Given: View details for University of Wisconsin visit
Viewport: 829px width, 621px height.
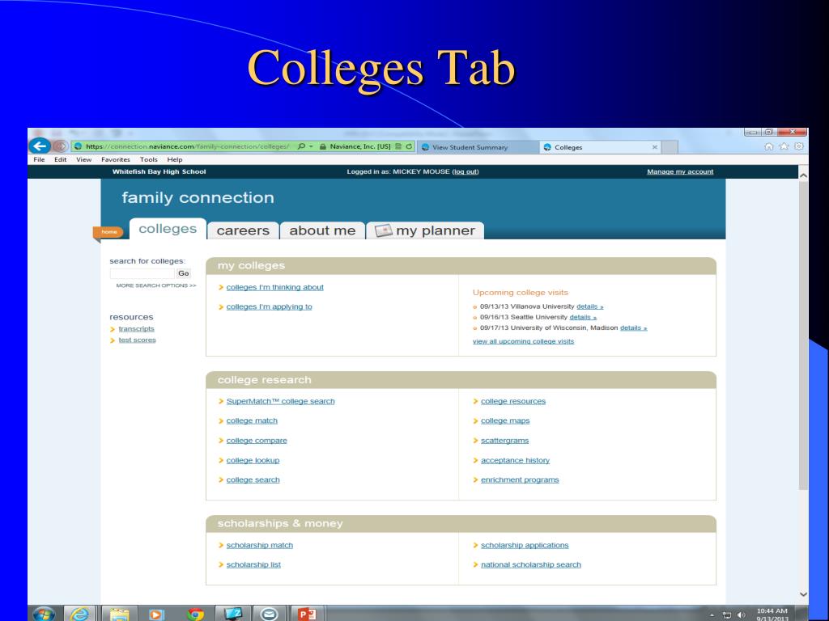Looking at the screenshot, I should coord(633,328).
